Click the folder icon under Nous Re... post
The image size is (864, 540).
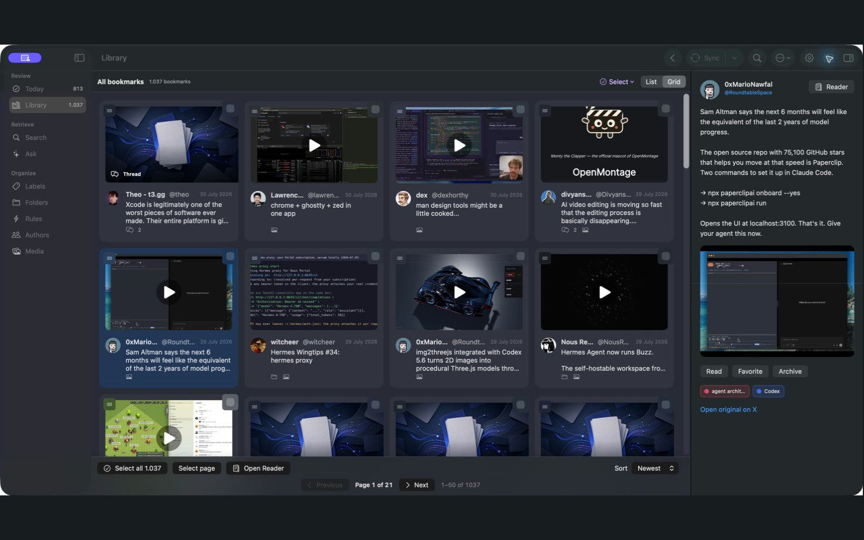pos(564,377)
